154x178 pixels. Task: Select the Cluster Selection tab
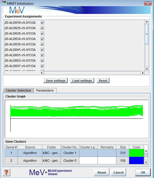pyautogui.click(x=18, y=91)
